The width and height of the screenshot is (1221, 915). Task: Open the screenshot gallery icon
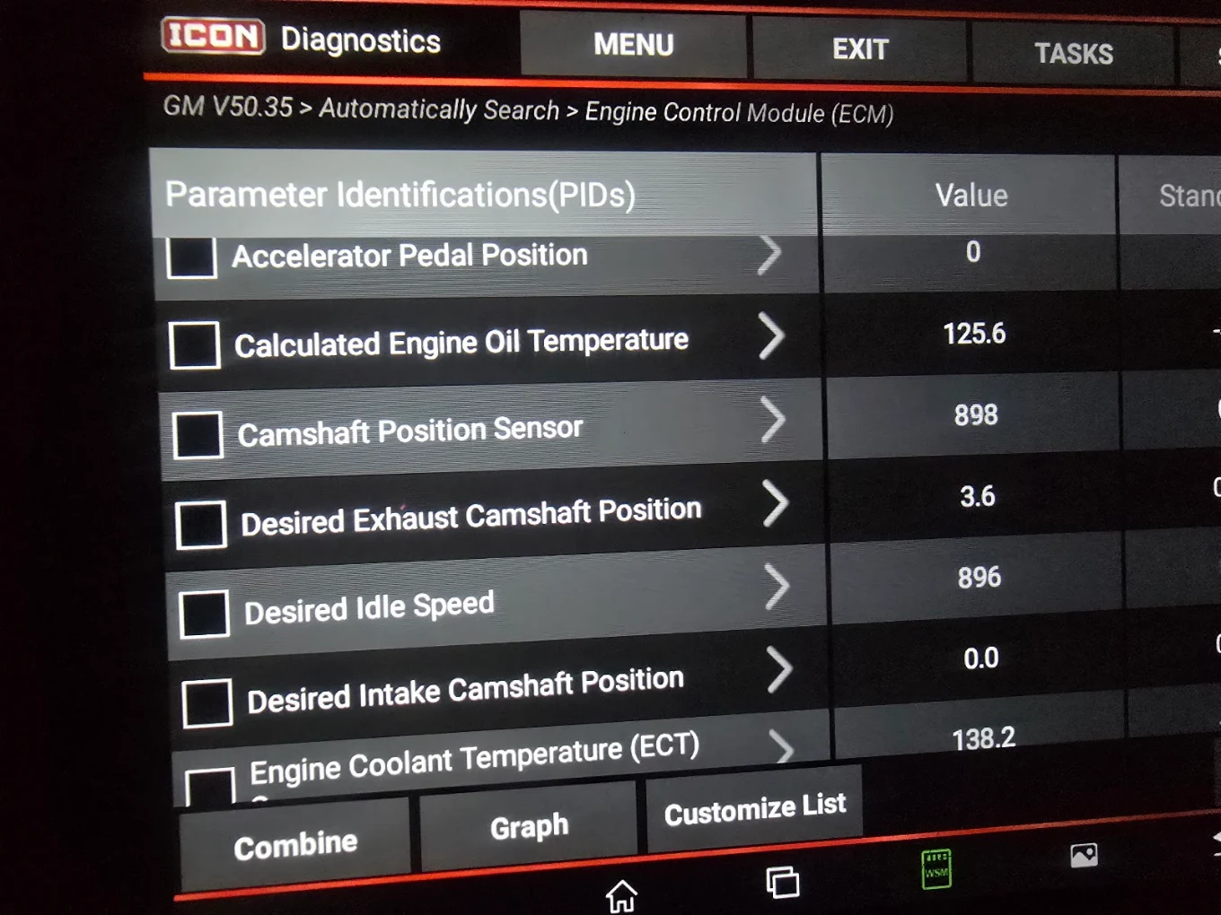(x=1084, y=855)
